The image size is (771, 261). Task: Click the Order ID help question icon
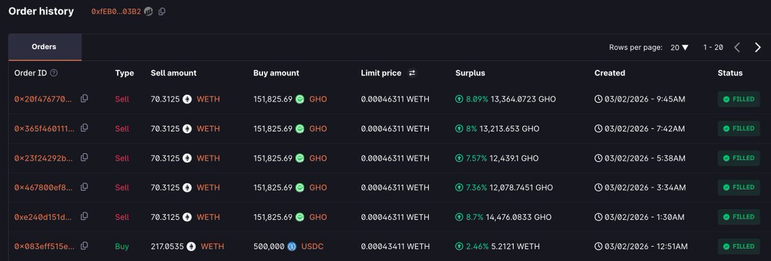point(54,73)
